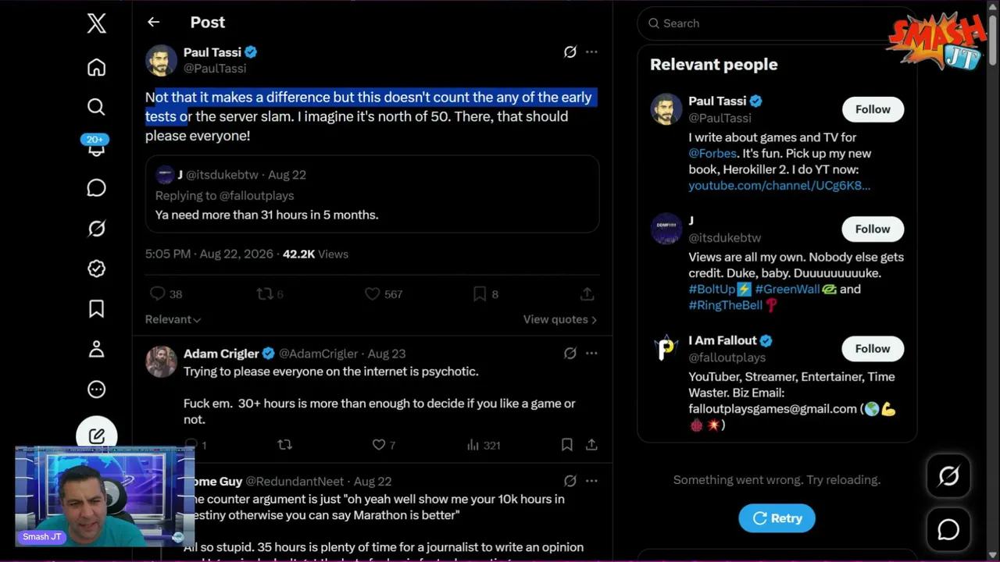Like Adam Crigler's reply
Image resolution: width=1000 pixels, height=562 pixels.
[379, 445]
